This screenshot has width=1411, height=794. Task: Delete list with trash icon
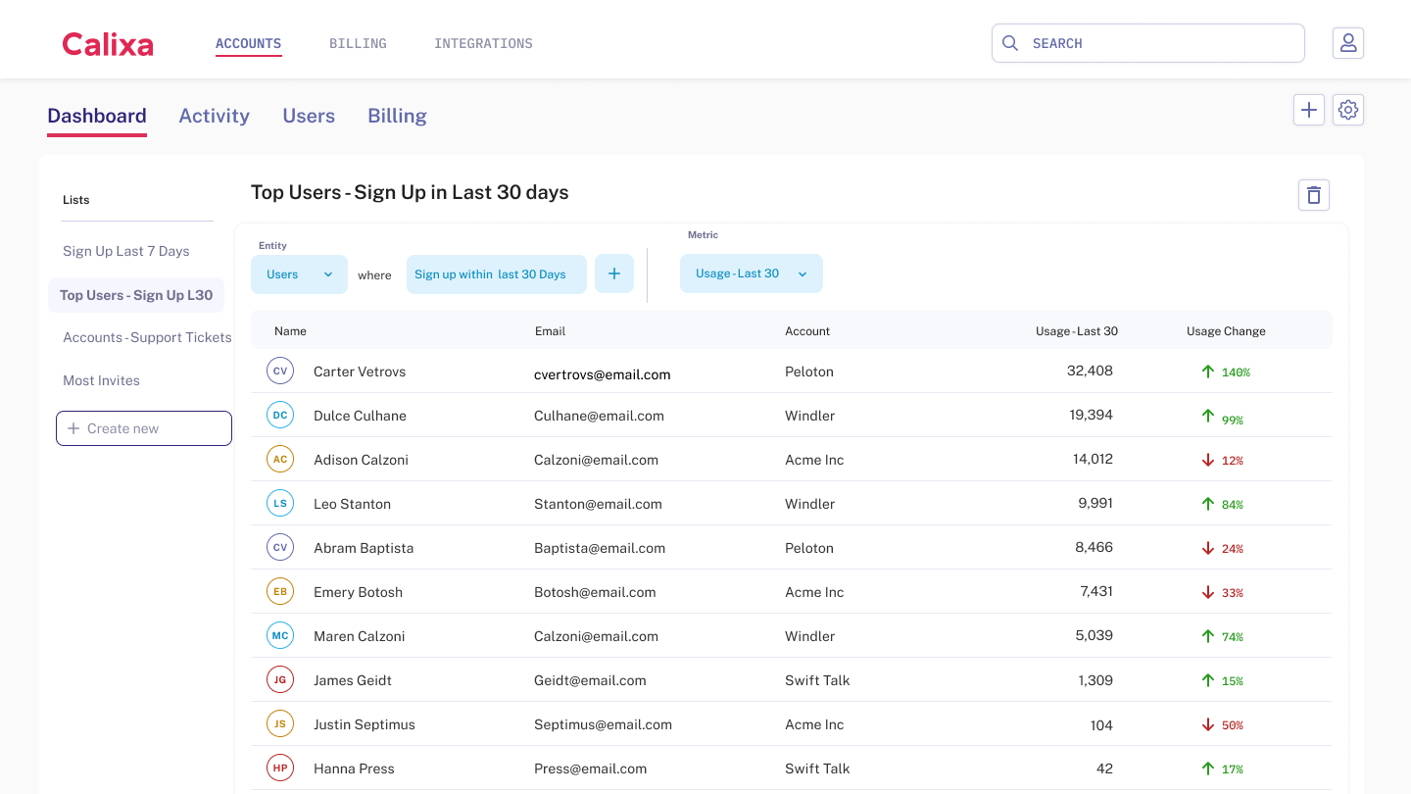click(x=1313, y=195)
